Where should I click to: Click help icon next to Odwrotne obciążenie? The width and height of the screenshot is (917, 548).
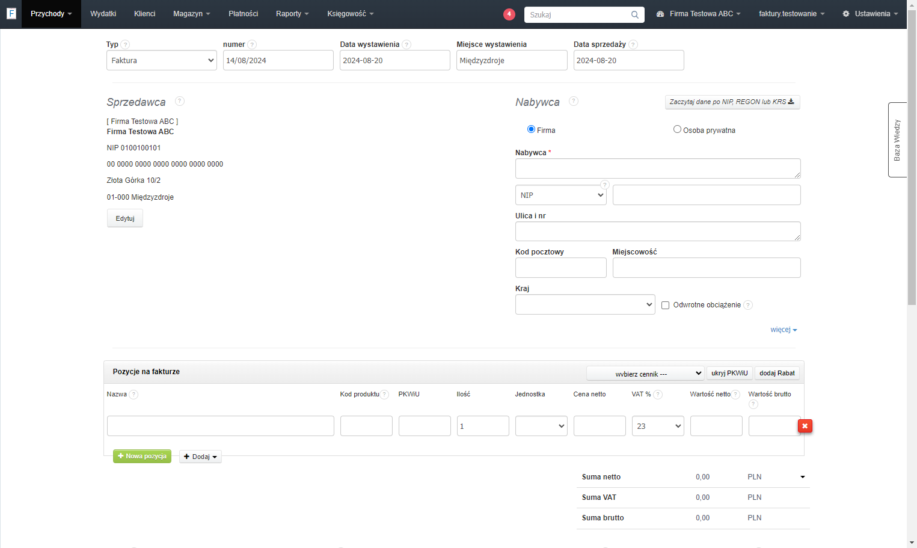pos(748,305)
